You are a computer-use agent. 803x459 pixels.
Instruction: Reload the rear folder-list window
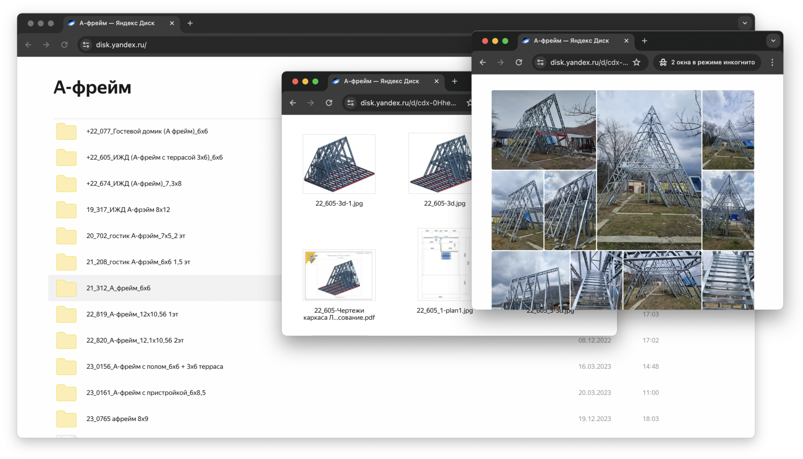[x=64, y=45]
